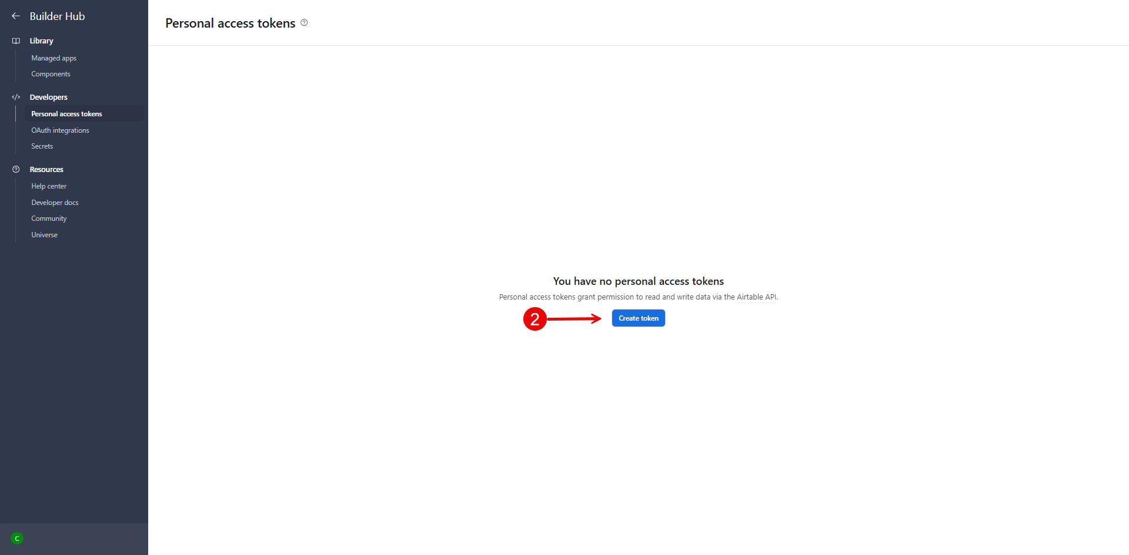Click the Developers section heading
Image resolution: width=1129 pixels, height=555 pixels.
(x=48, y=97)
